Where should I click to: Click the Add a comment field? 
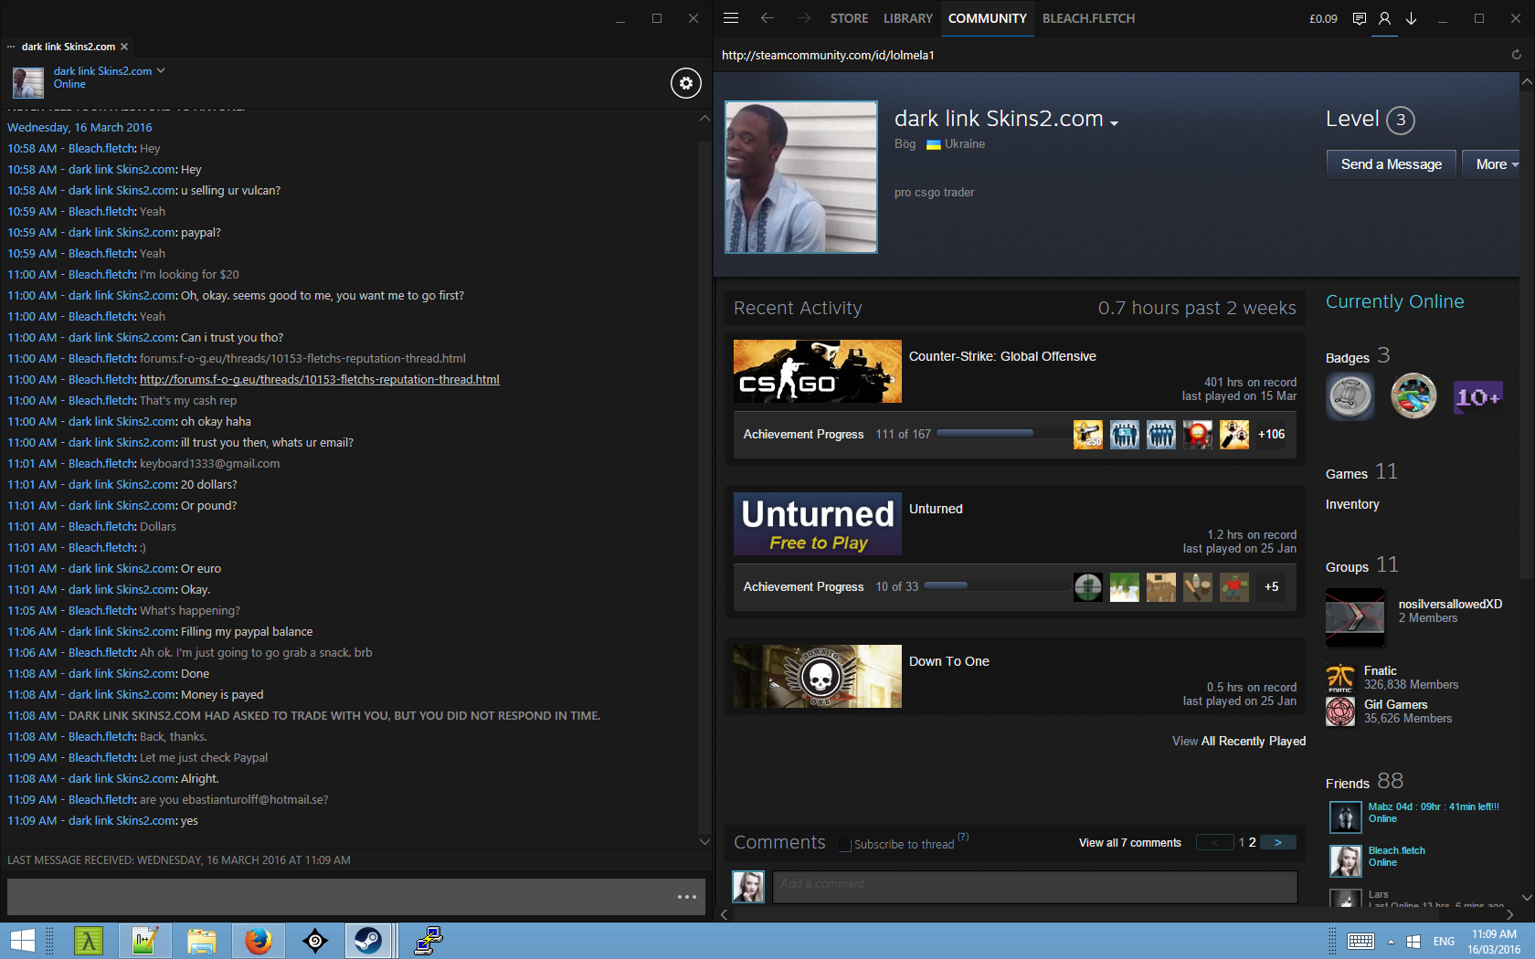(x=1034, y=884)
